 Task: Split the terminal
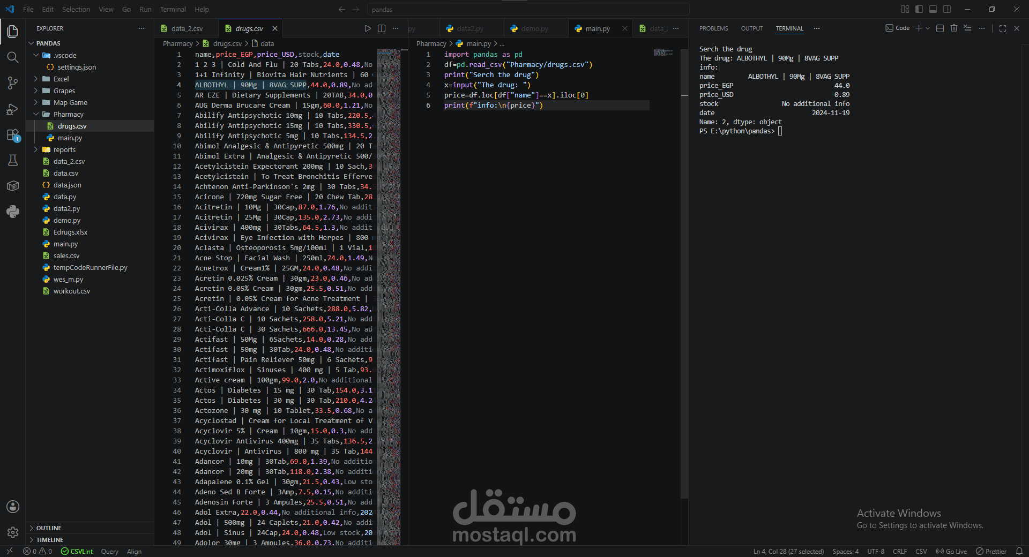(940, 28)
